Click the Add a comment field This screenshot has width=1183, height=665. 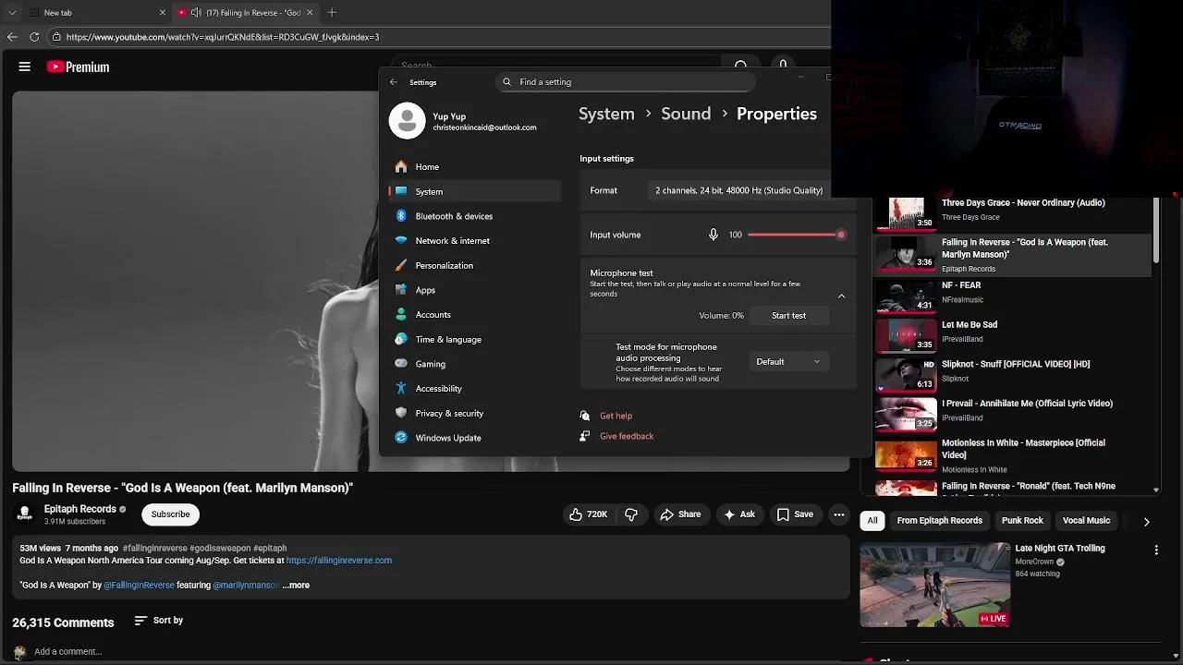(x=68, y=651)
